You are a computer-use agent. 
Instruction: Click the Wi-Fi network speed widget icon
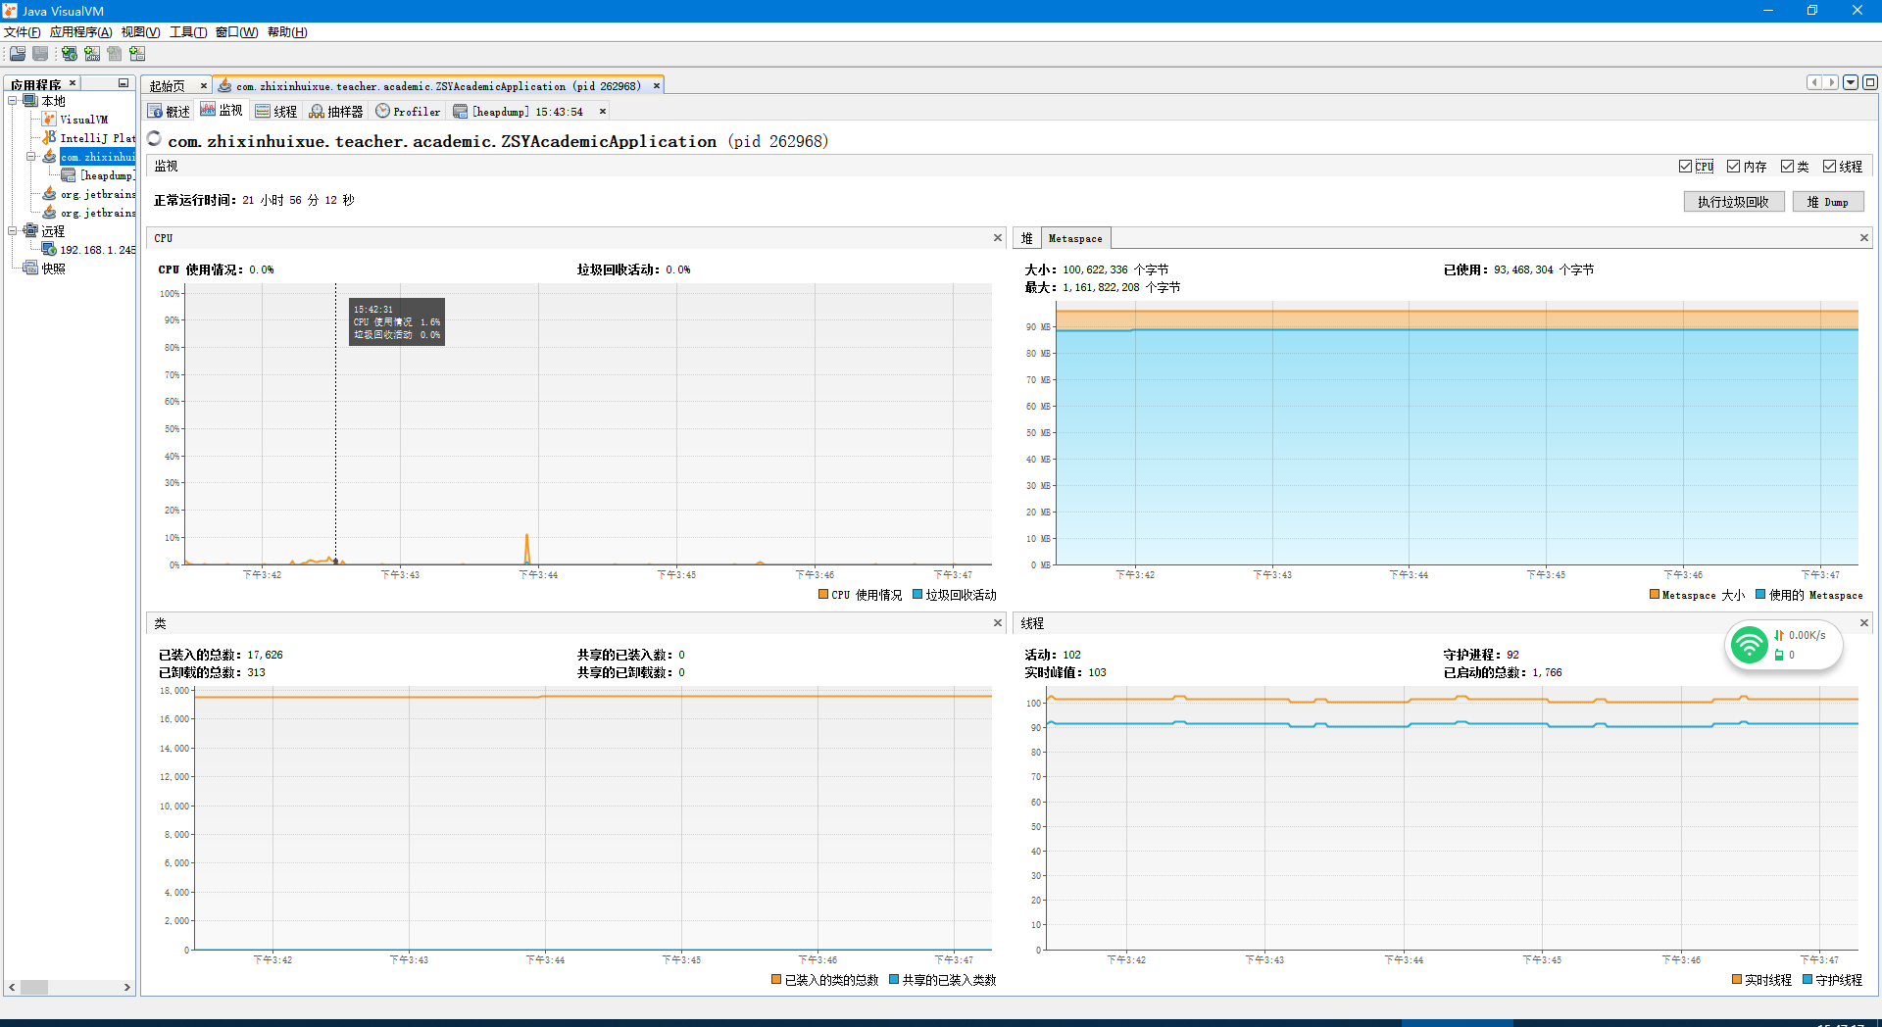pos(1750,645)
